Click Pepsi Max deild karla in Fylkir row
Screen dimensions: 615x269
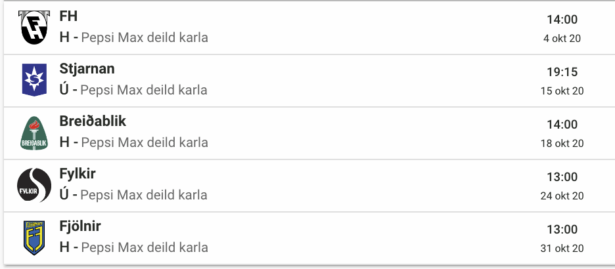143,196
